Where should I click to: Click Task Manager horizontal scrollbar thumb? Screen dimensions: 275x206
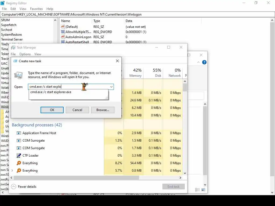76,178
